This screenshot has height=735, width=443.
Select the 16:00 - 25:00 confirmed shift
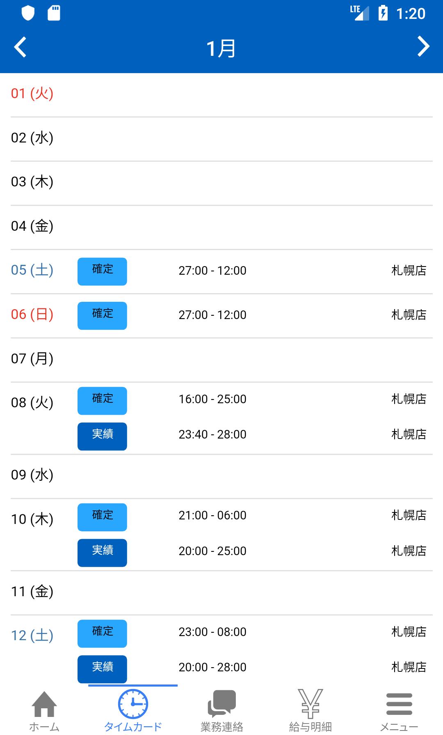(x=212, y=399)
